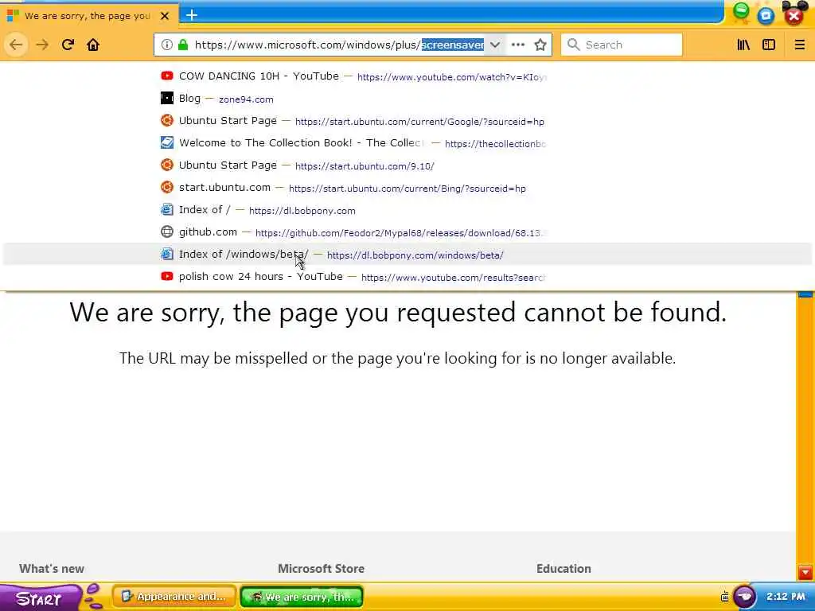The width and height of the screenshot is (815, 611).
Task: Click the forward navigation arrow
Action: point(42,45)
